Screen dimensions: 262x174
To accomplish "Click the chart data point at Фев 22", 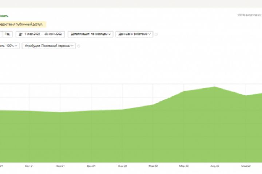I will 153,105.
